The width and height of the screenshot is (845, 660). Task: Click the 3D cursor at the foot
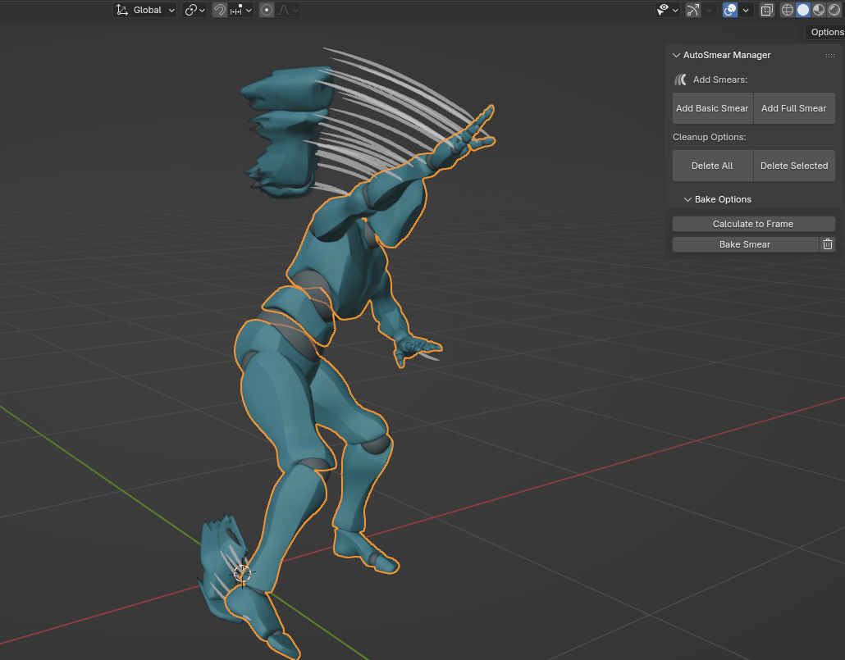click(243, 575)
